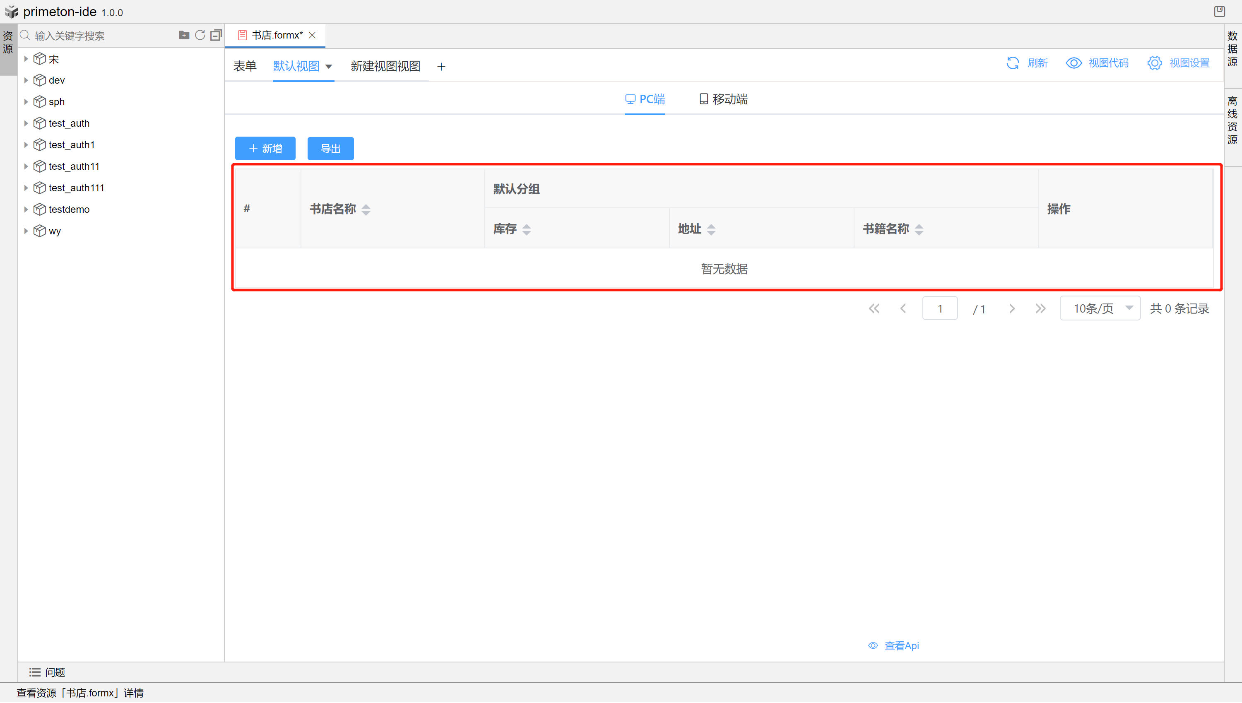Select the PC端 tab

pyautogui.click(x=645, y=99)
